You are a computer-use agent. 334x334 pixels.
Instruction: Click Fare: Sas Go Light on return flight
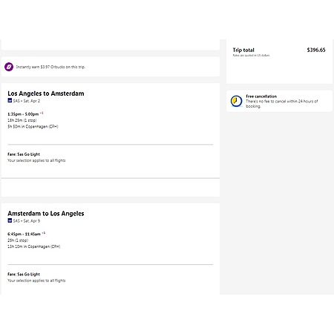click(x=24, y=274)
